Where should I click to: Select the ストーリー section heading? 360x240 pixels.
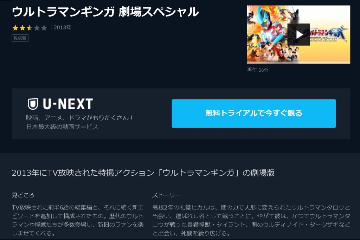tap(166, 195)
